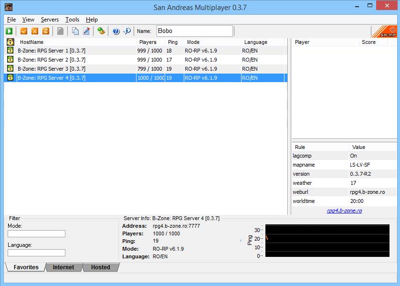Viewport: 400px width, 286px height.
Task: Click the lagcomp rule row
Action: click(344, 156)
